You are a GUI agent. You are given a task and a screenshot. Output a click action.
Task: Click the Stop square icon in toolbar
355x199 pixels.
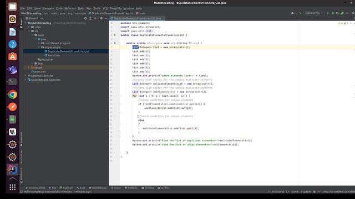pos(347,13)
